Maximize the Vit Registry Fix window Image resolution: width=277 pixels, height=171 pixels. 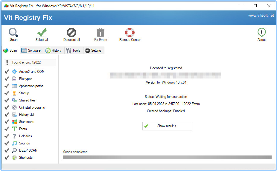click(x=255, y=6)
